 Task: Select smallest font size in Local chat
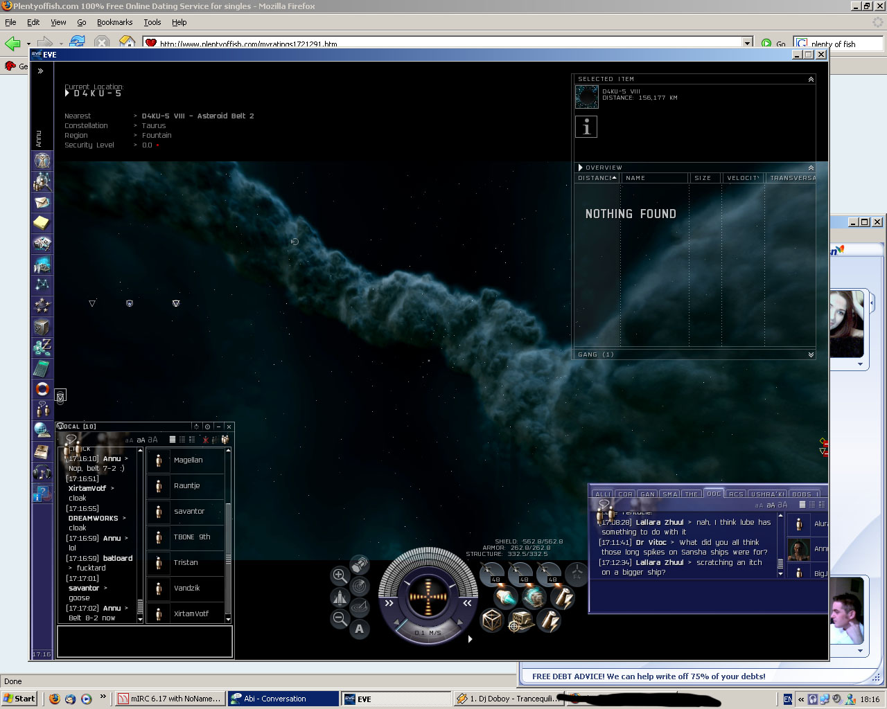[129, 440]
